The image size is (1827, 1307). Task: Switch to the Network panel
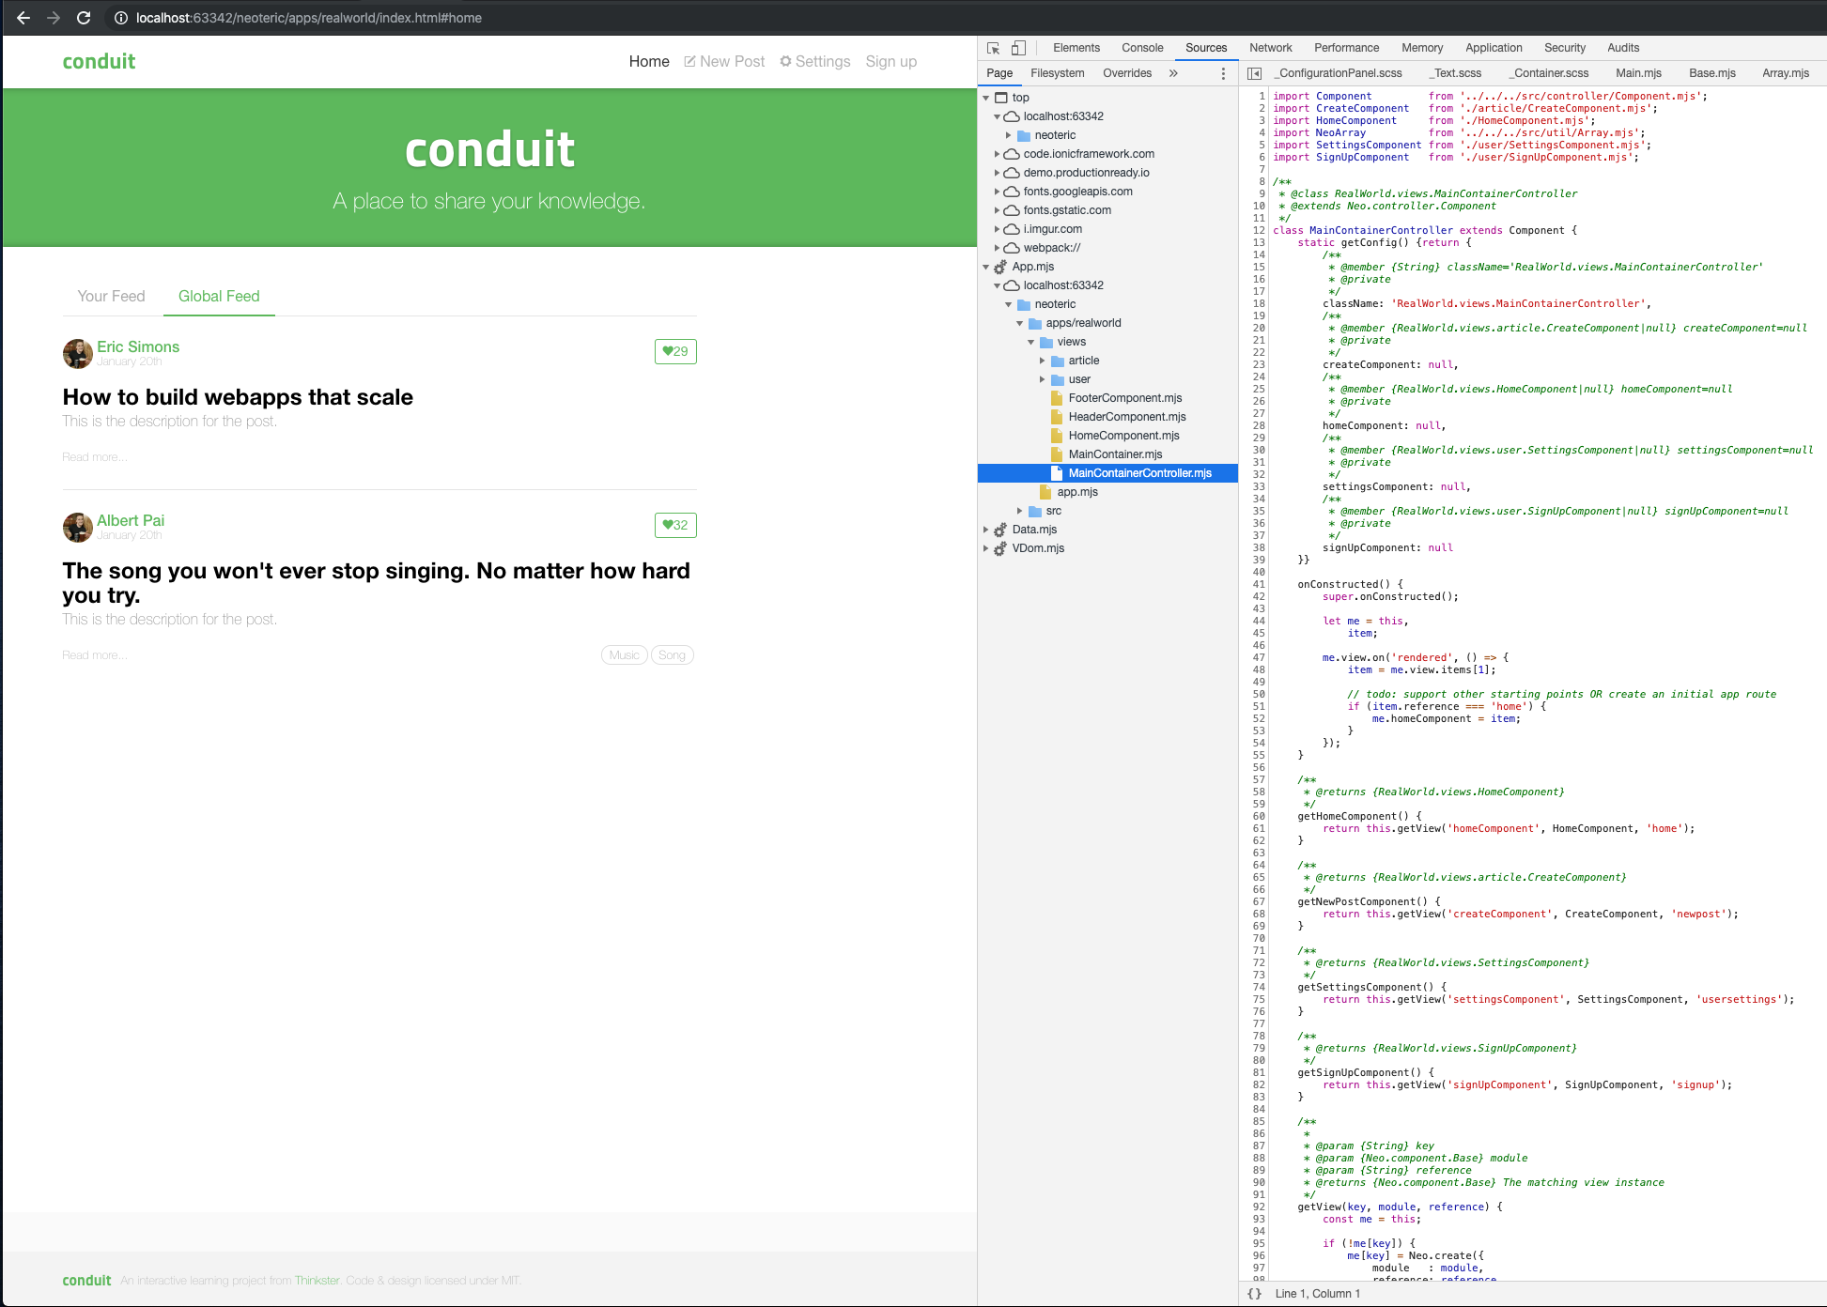pos(1270,47)
